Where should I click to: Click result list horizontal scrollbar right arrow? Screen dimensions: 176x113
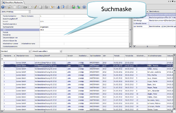[x=172, y=112]
